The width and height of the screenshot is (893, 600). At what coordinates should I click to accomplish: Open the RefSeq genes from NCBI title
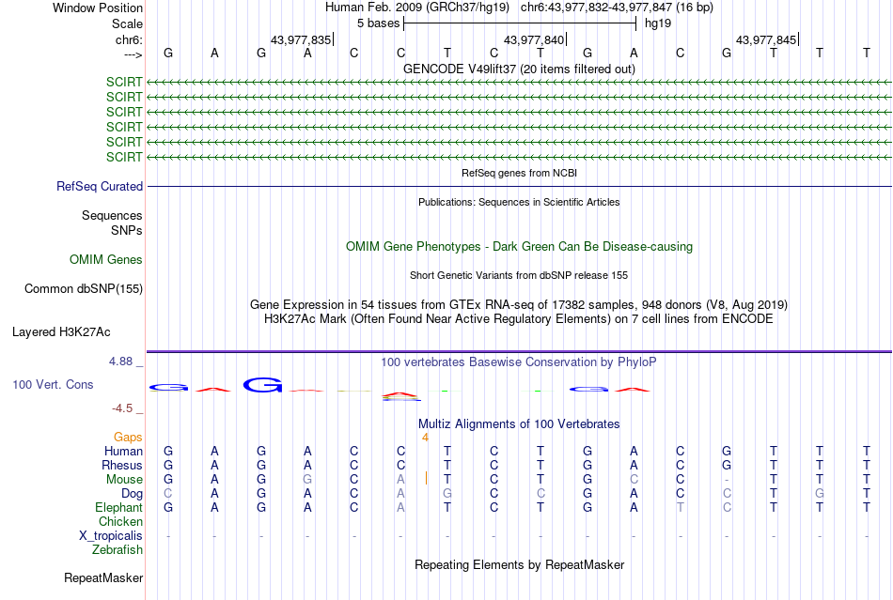coord(519,173)
